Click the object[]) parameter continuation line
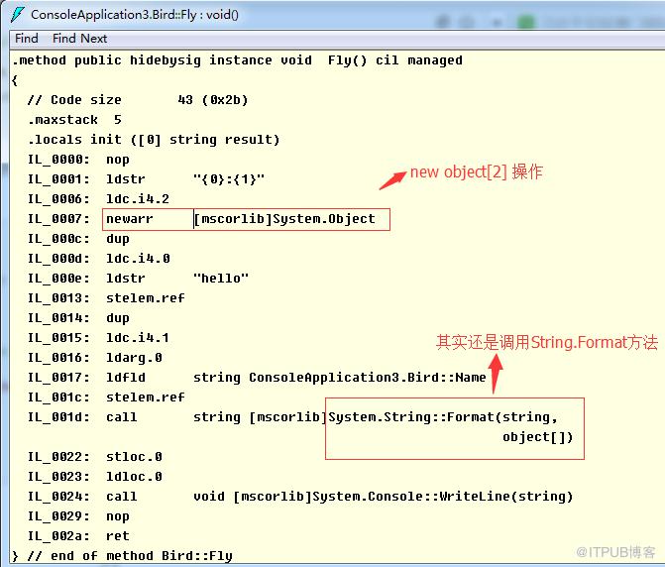Screen dimensions: 665x567 point(538,437)
